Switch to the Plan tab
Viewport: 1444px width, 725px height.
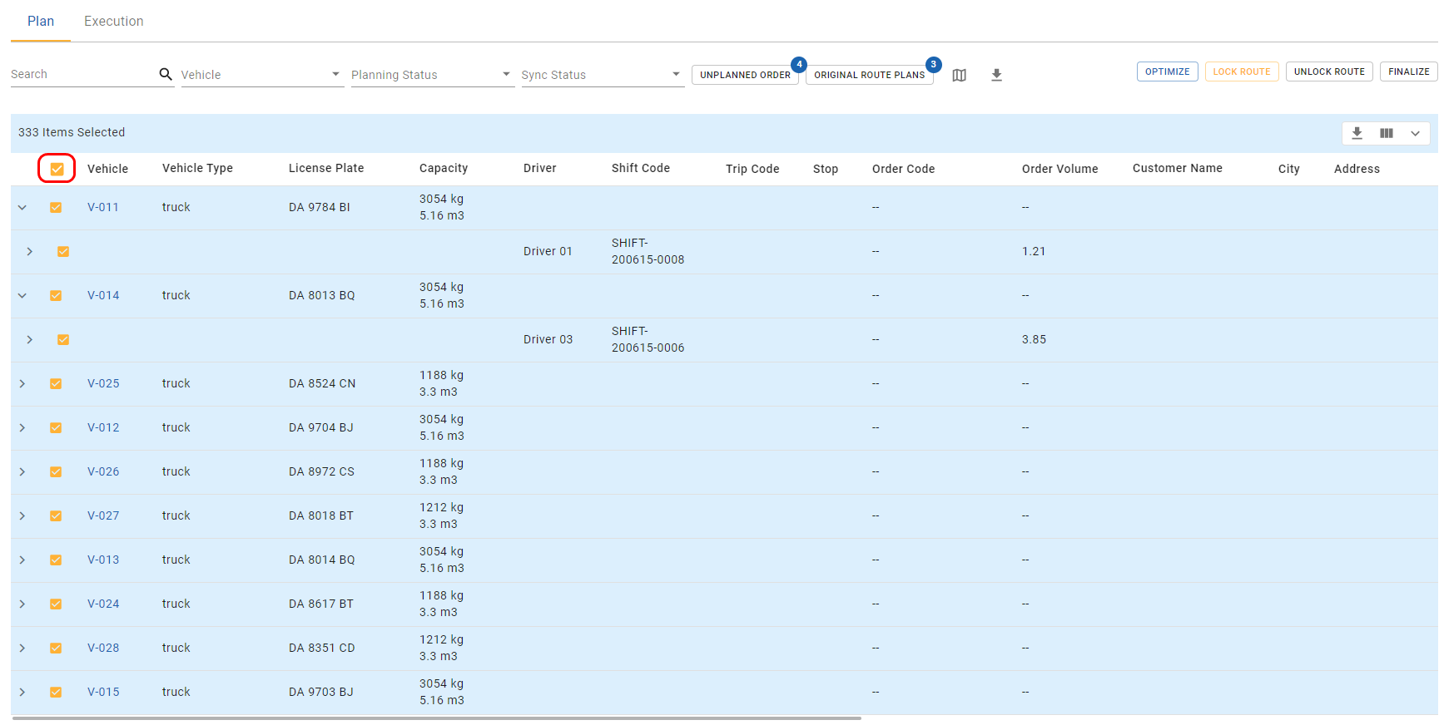coord(41,21)
